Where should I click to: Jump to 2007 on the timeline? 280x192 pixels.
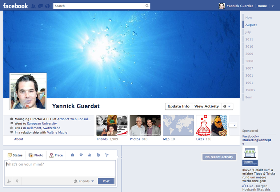coord(249,68)
